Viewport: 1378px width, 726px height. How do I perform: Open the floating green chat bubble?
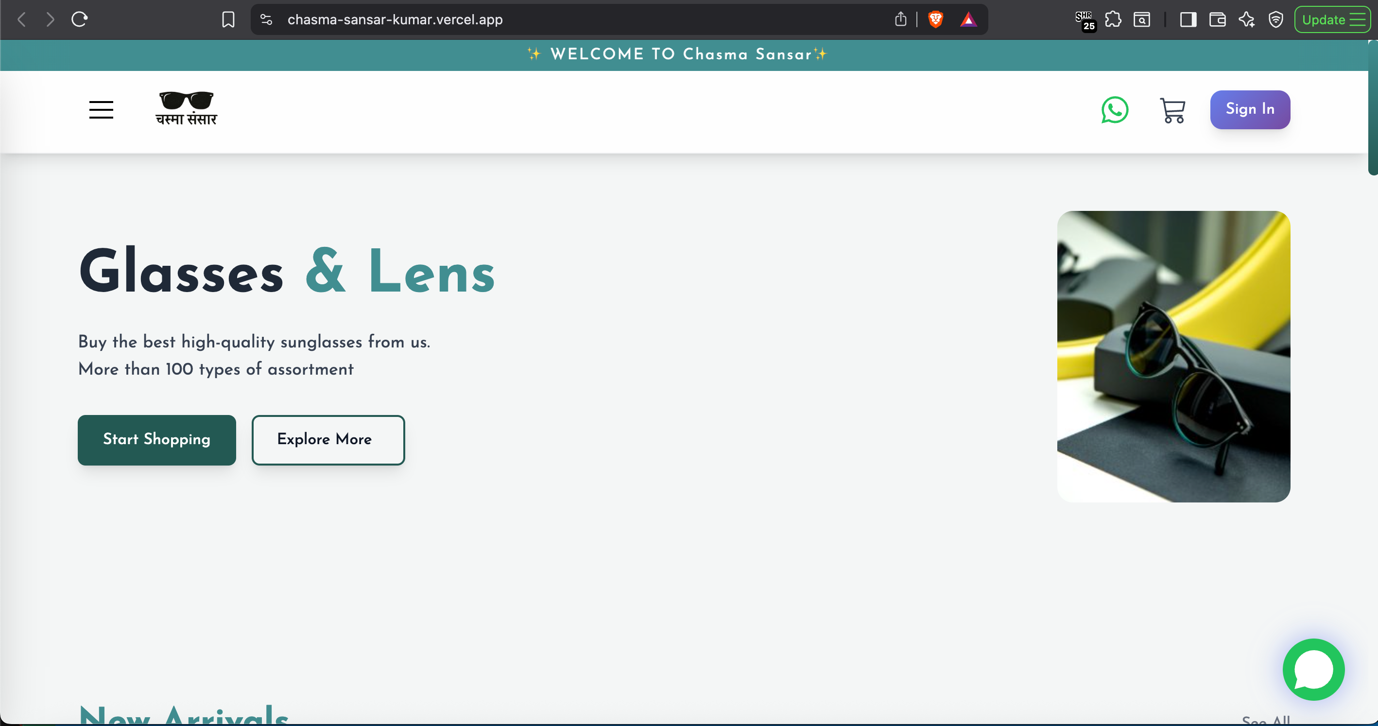[1313, 669]
